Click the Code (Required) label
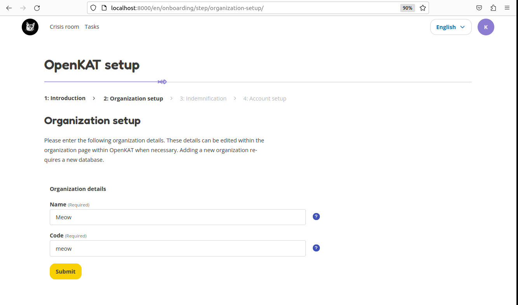Screen dimensions: 518x305 68,236
